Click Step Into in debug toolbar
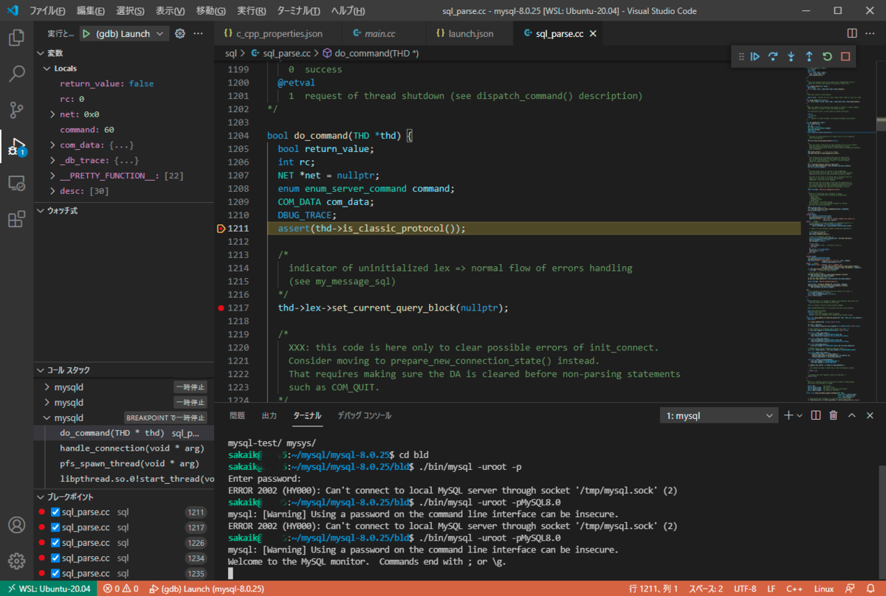 [x=791, y=57]
